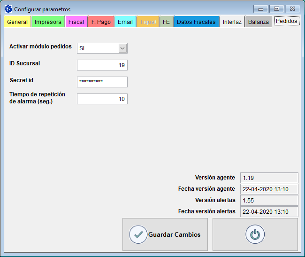
Task: Focus the Secret id password field
Action: pos(102,82)
